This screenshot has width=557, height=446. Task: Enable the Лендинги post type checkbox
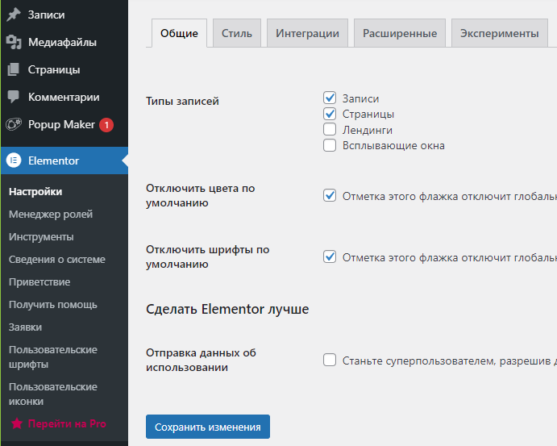(x=330, y=129)
